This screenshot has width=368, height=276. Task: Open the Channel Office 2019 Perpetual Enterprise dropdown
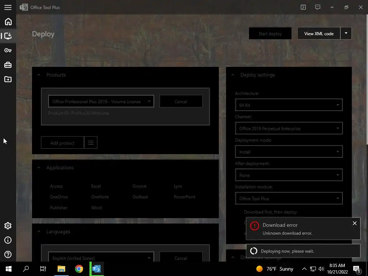click(x=289, y=128)
